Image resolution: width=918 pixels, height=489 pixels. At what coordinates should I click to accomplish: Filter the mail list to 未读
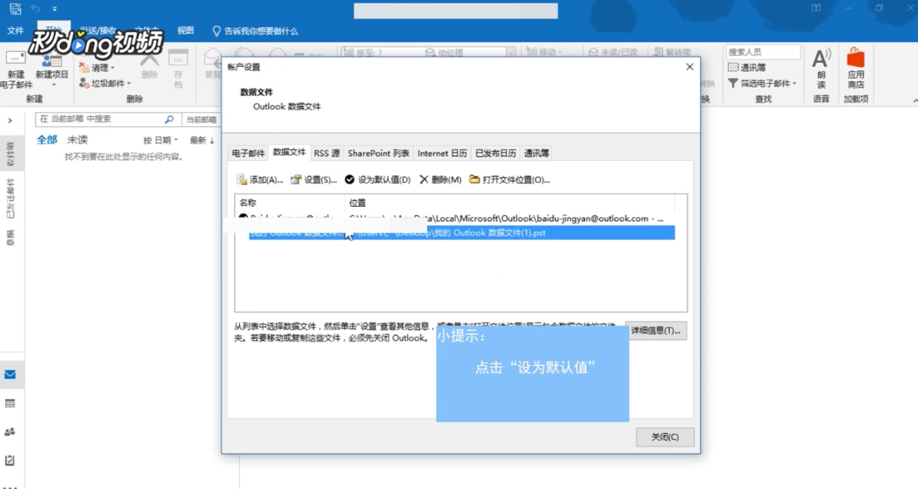tap(77, 139)
